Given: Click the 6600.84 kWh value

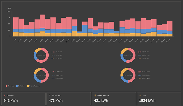Looking at the screenshot, I should [x=146, y=72].
